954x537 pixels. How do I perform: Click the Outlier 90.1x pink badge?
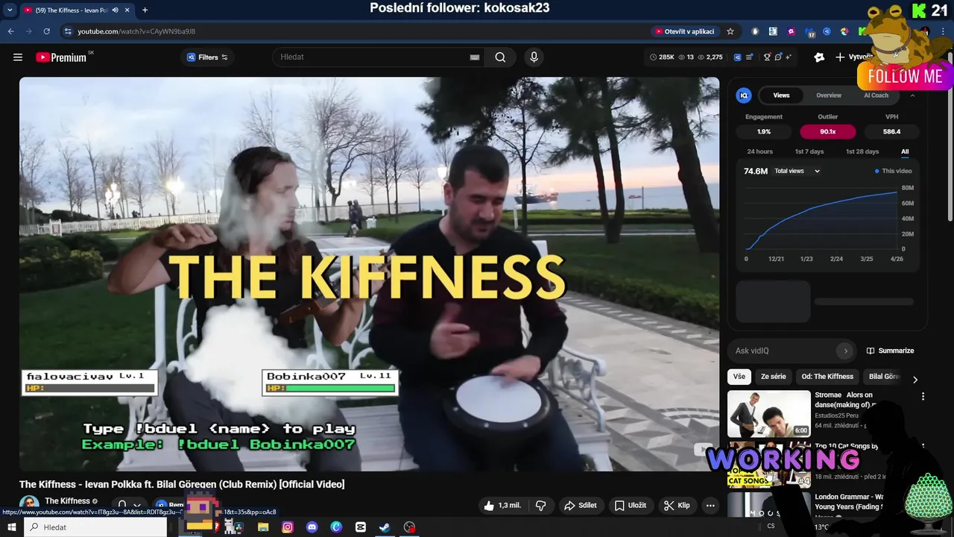click(x=827, y=131)
